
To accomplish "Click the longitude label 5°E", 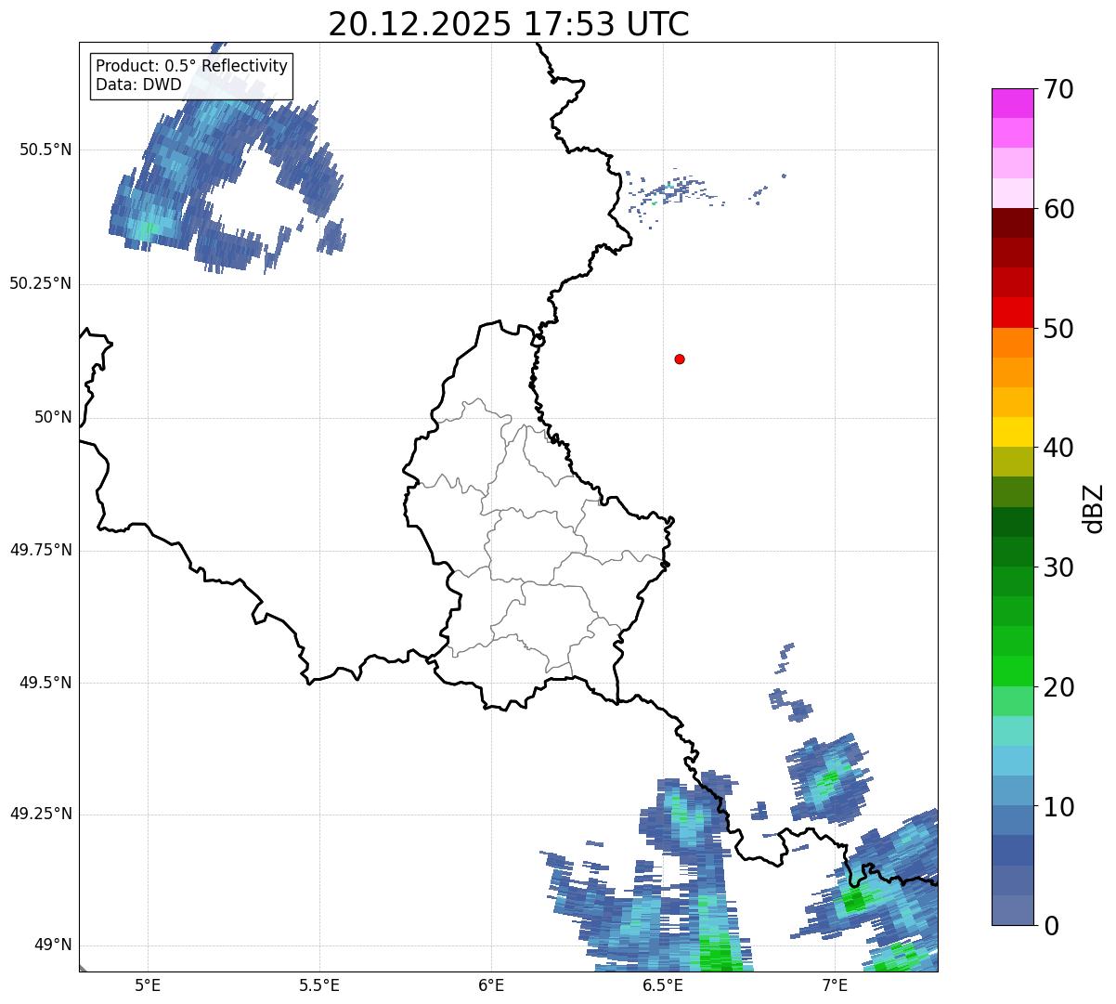I will click(x=148, y=985).
